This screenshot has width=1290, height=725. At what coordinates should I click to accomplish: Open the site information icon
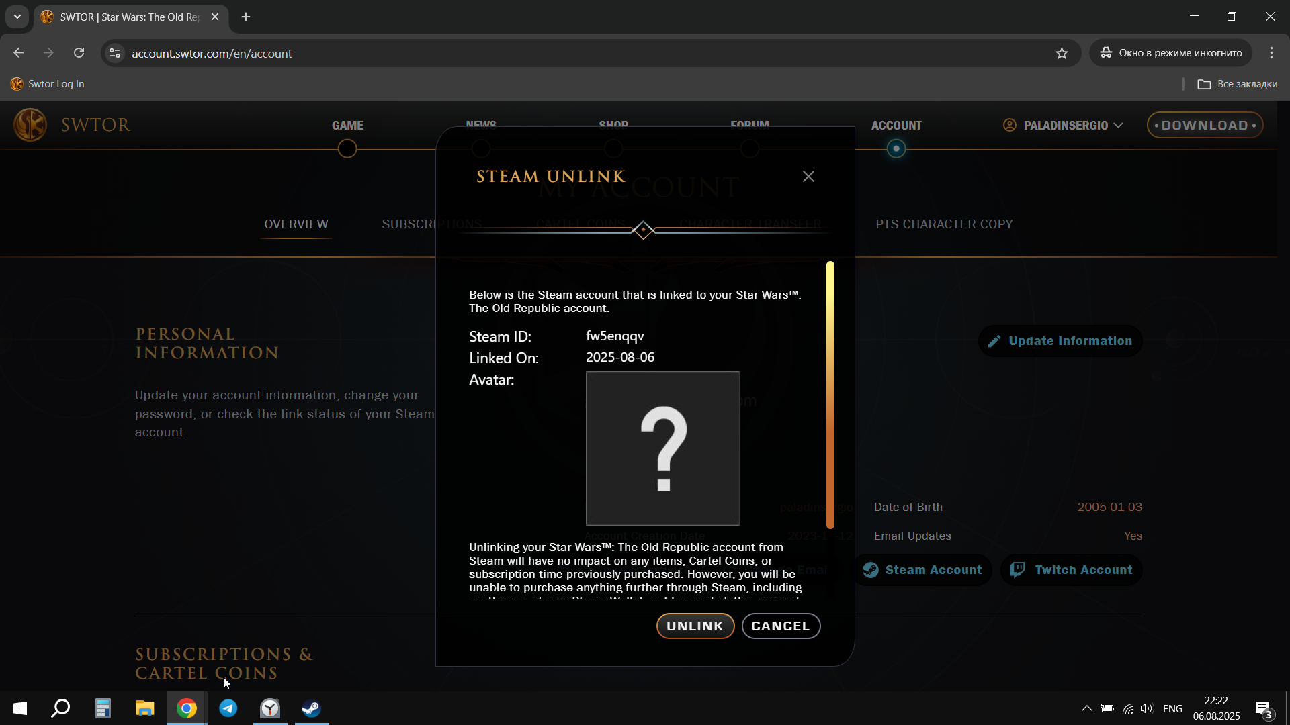point(115,53)
